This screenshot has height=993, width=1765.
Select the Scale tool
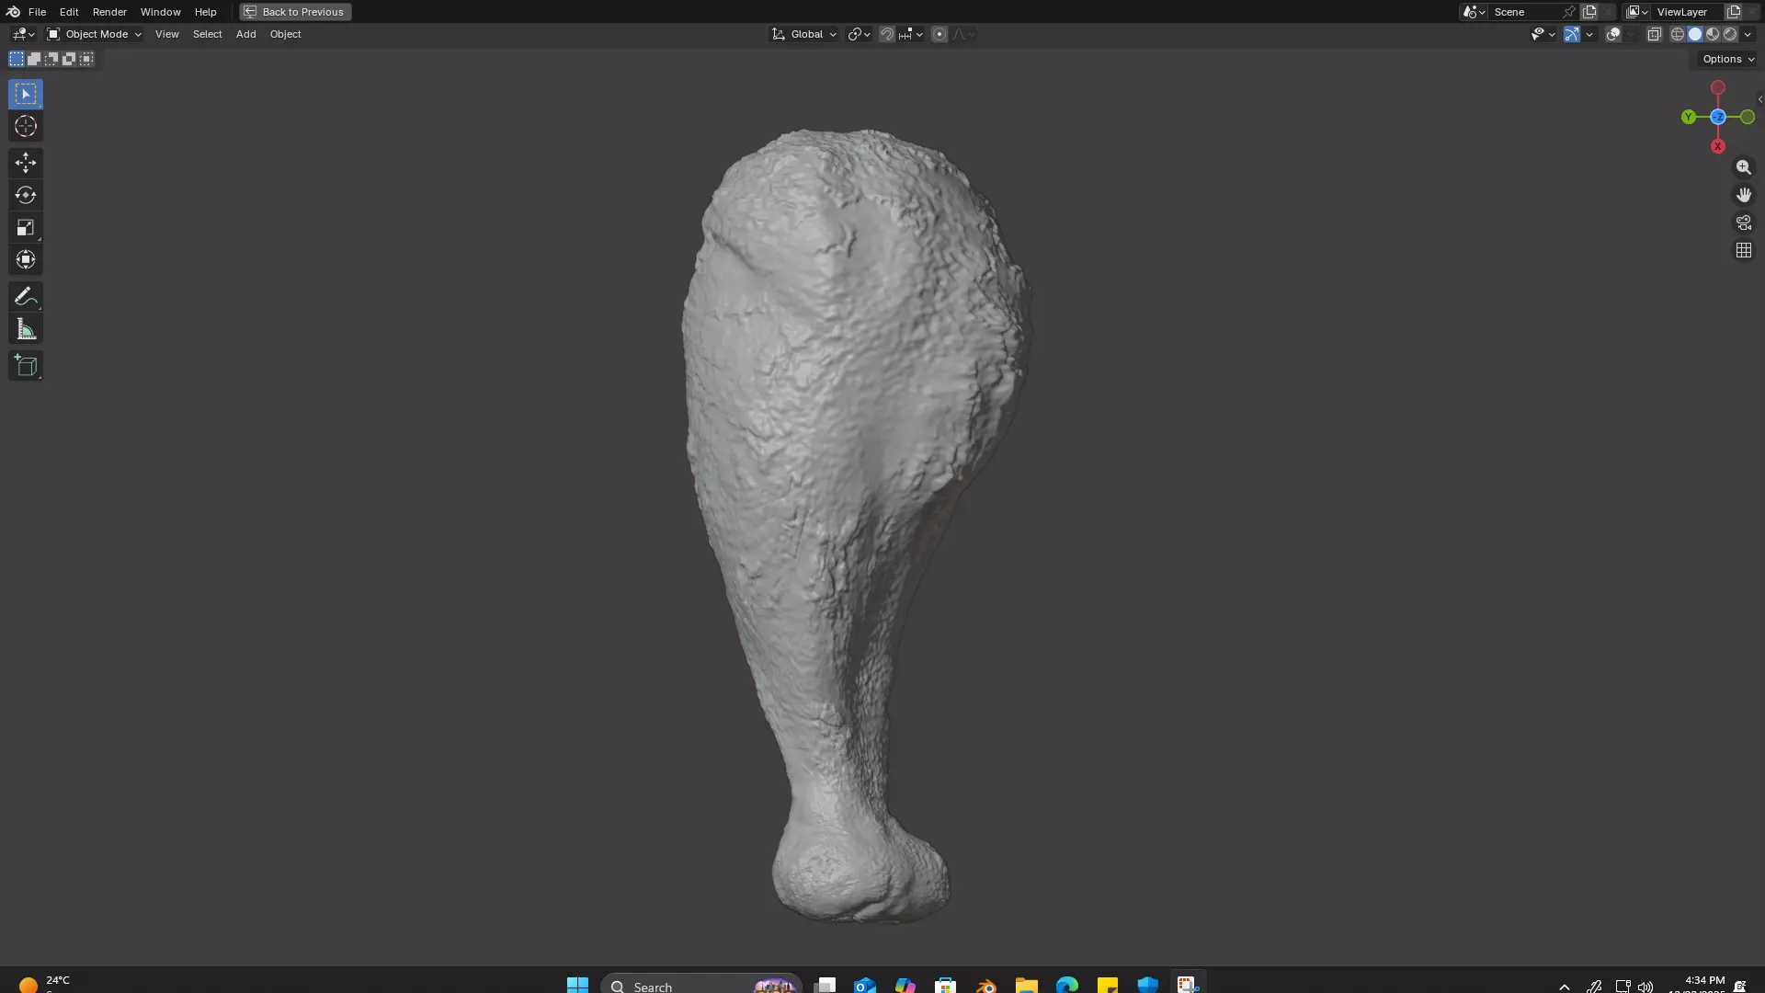click(26, 227)
